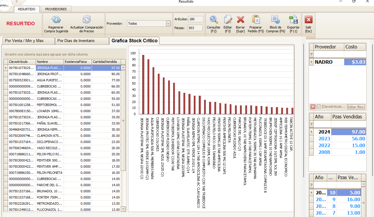The height and width of the screenshot is (217, 374).
Task: Click the Proveedor column filter funnel
Action: point(312,54)
